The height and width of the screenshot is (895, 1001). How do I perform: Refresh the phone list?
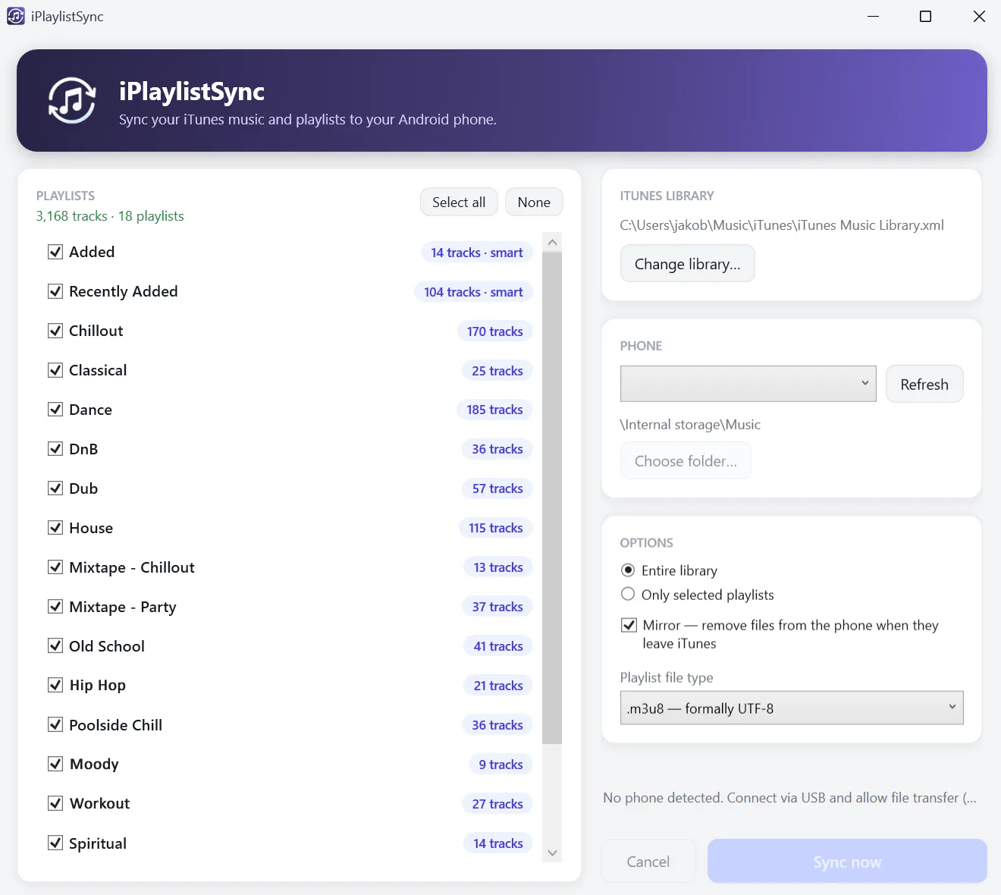[x=924, y=385]
